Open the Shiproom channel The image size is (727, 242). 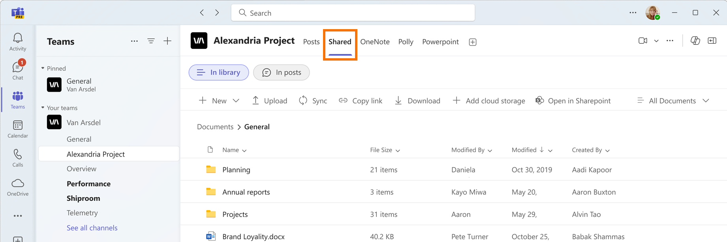(83, 198)
